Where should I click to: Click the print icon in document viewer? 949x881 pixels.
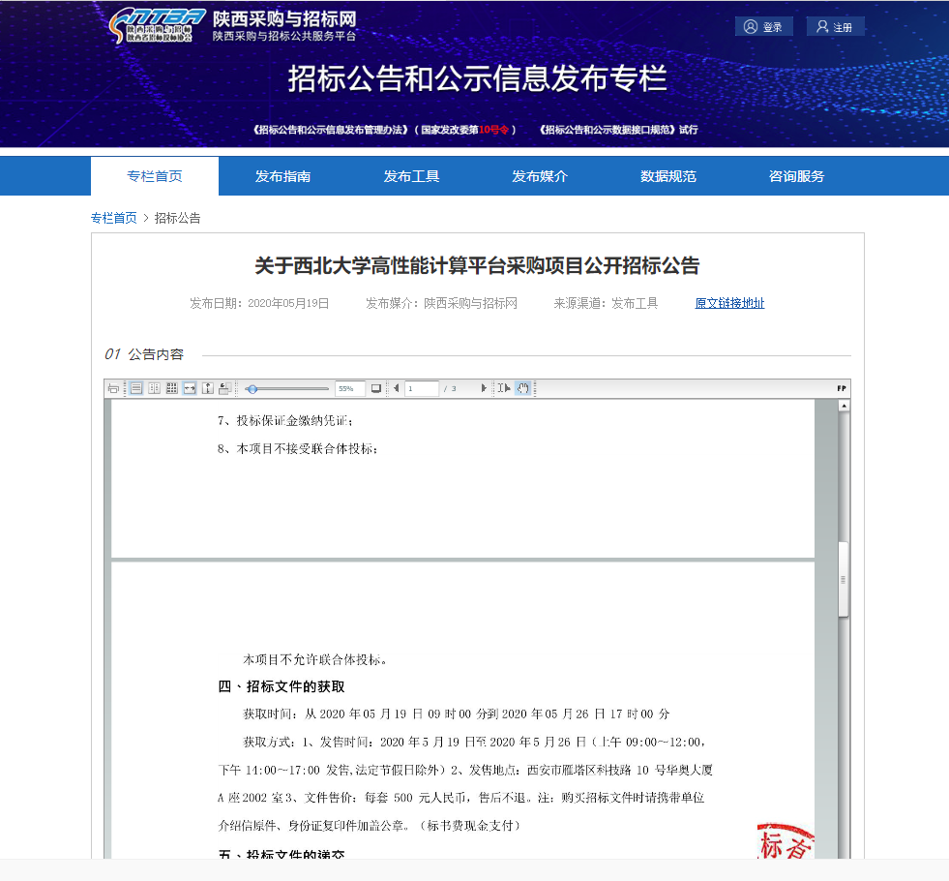[113, 388]
